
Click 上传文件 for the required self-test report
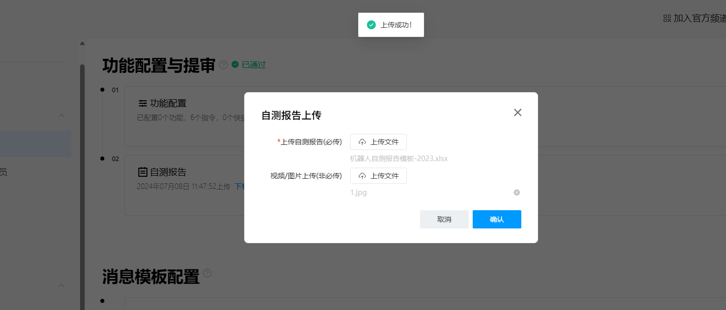click(x=378, y=142)
